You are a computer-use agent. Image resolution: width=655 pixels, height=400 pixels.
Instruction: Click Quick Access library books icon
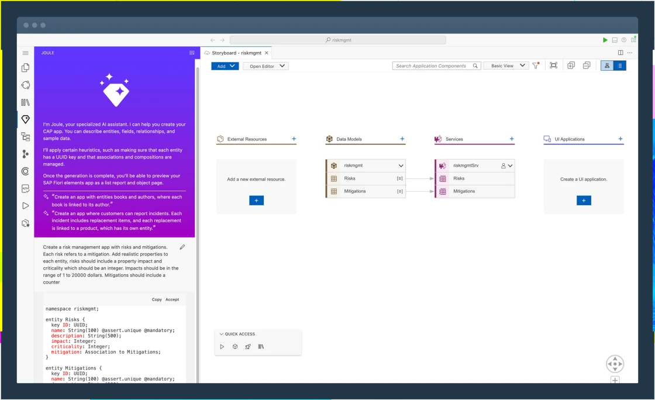tap(261, 347)
